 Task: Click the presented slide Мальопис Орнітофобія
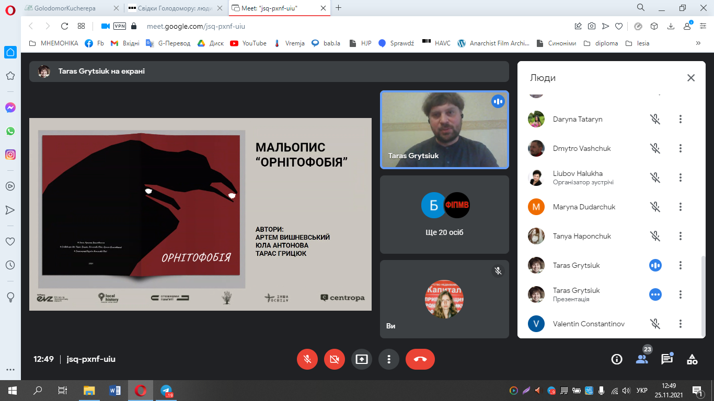(200, 214)
